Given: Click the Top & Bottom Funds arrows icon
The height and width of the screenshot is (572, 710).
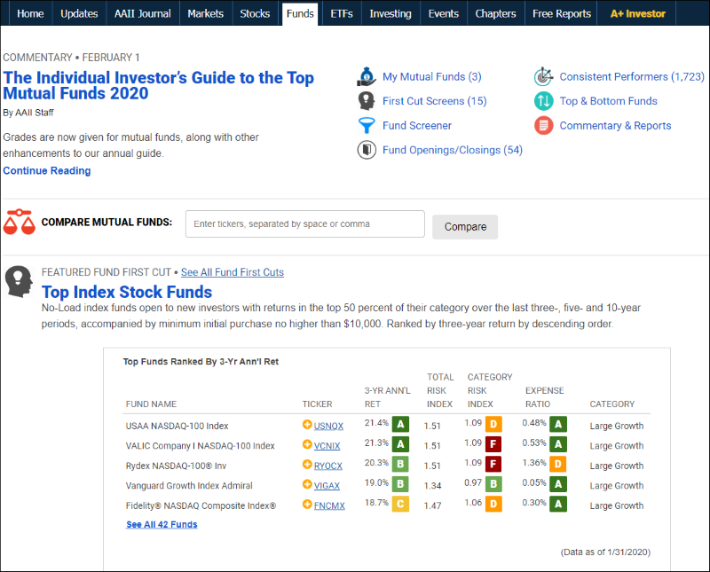Looking at the screenshot, I should pos(543,101).
